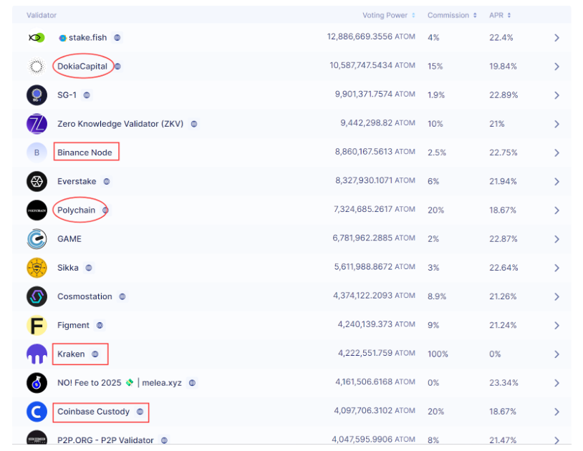This screenshot has width=583, height=451.
Task: Click voting power 8,860,167.5613 ATOM
Action: pyautogui.click(x=375, y=152)
